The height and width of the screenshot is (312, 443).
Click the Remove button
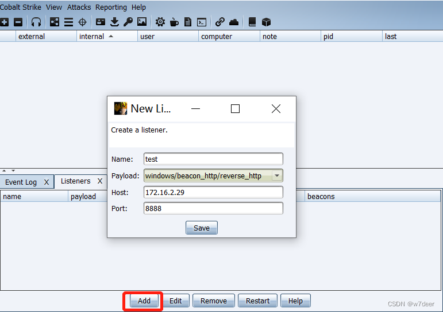point(214,301)
